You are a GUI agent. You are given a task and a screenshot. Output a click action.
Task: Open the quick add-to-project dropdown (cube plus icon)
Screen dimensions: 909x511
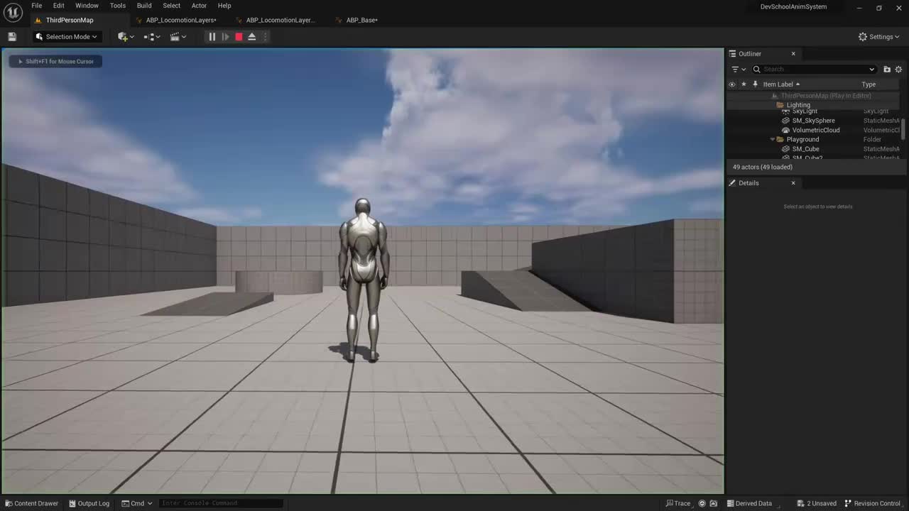[126, 37]
